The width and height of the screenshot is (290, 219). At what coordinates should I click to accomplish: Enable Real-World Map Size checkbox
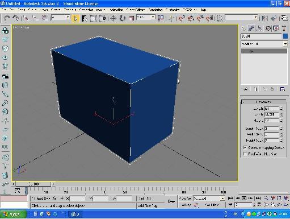pyautogui.click(x=245, y=154)
